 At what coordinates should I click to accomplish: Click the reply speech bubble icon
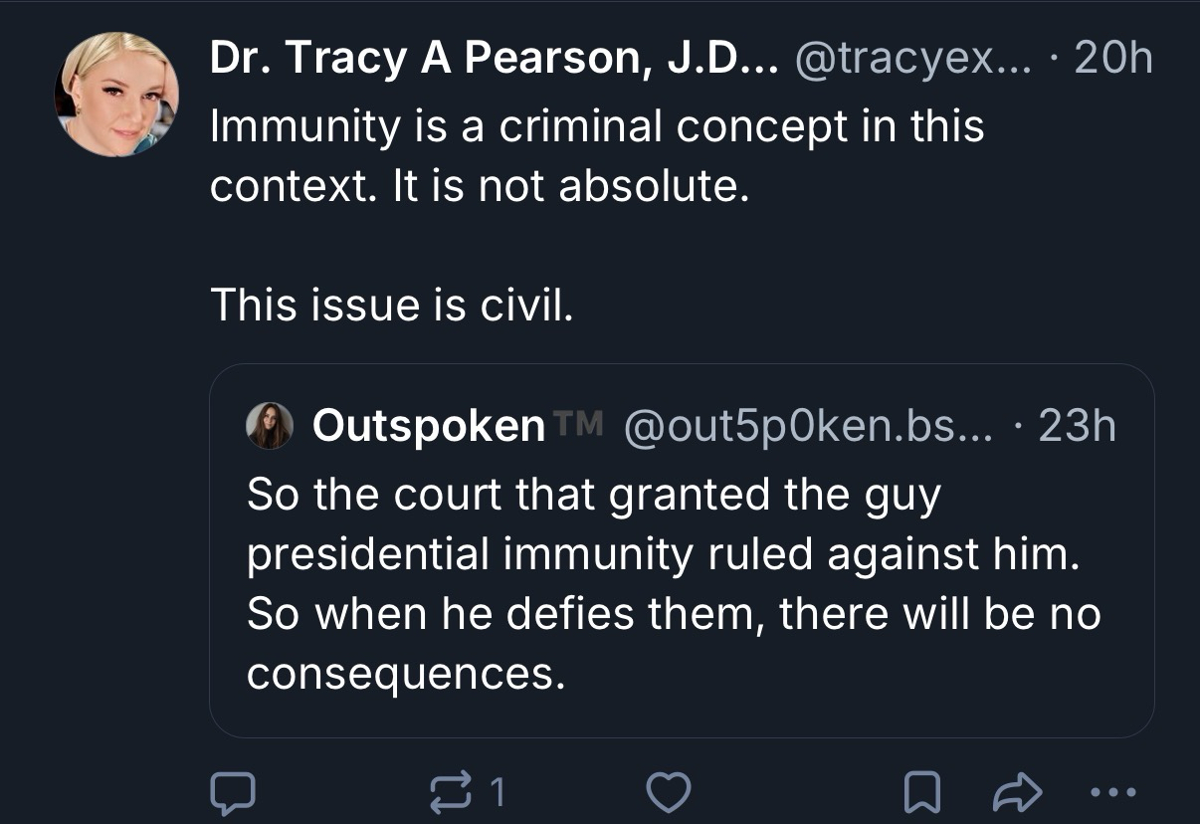coord(232,792)
